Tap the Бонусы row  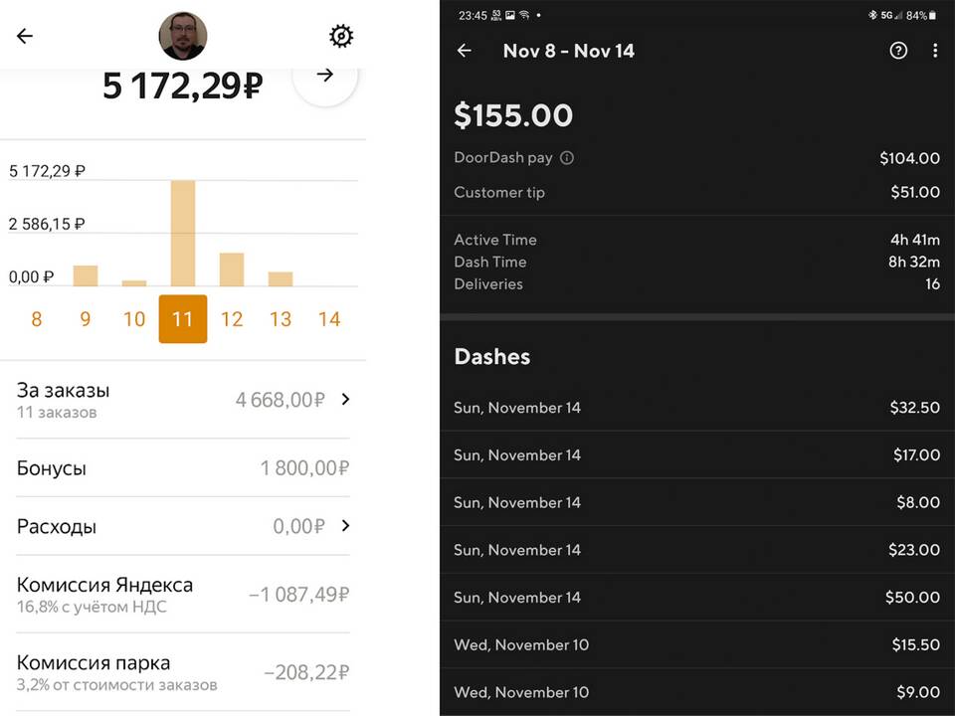point(183,467)
